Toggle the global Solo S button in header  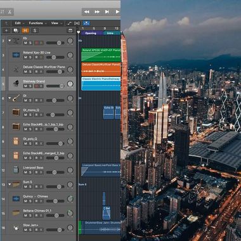(35, 30)
